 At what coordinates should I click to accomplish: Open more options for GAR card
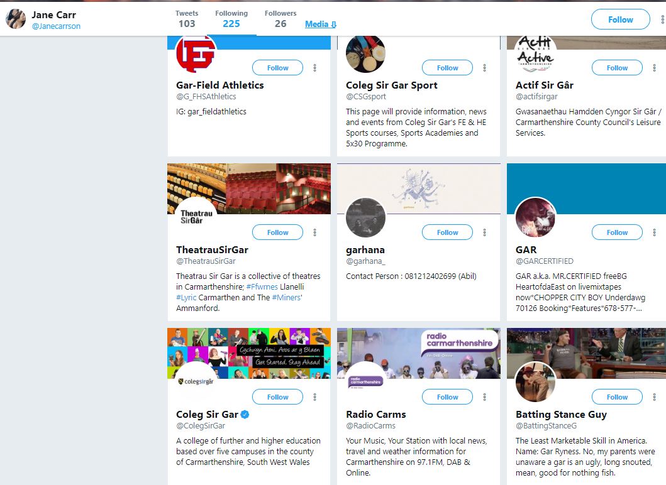tap(654, 232)
